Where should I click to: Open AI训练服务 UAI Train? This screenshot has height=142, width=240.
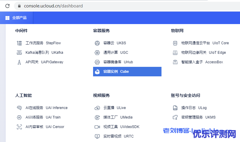43,117
